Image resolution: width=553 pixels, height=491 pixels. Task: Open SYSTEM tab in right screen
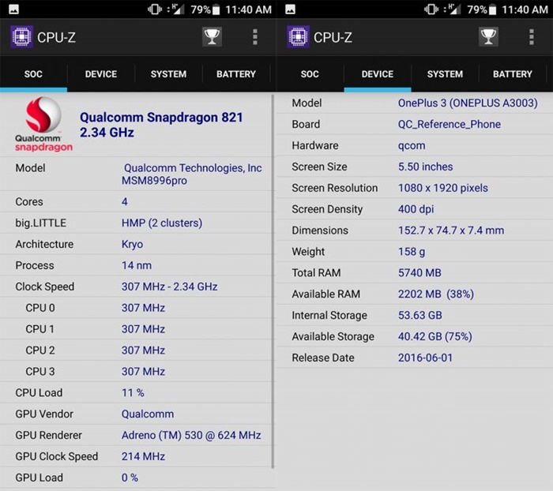point(445,74)
